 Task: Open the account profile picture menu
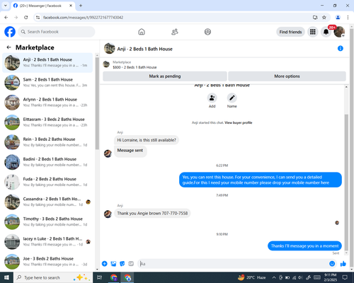click(339, 32)
